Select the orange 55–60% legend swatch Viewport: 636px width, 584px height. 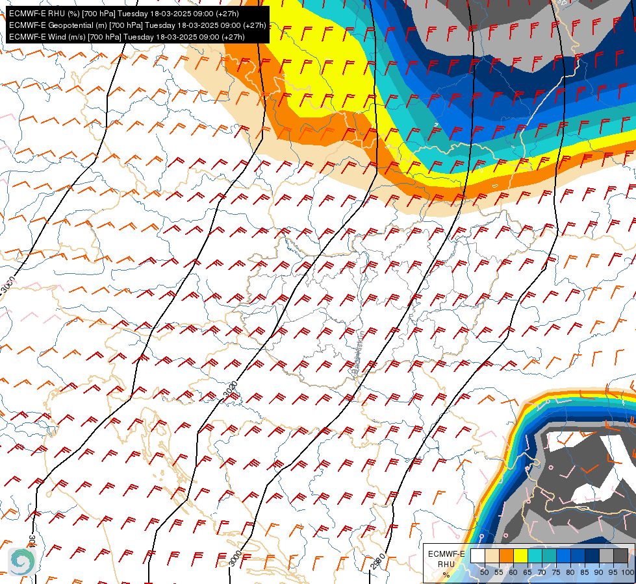tap(507, 555)
